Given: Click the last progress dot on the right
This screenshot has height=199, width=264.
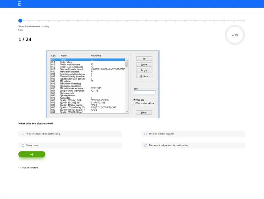Looking at the screenshot, I should [x=243, y=21].
